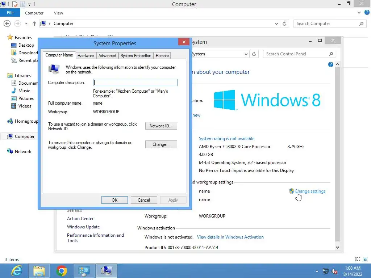Refresh the Computer window address bar
This screenshot has height=278, width=371.
click(284, 24)
